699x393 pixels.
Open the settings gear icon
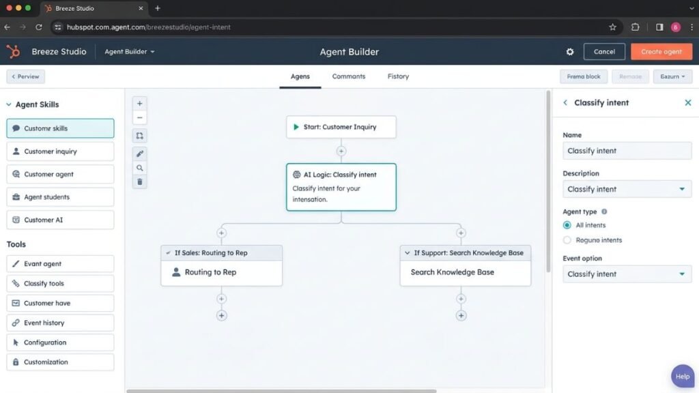(x=570, y=52)
